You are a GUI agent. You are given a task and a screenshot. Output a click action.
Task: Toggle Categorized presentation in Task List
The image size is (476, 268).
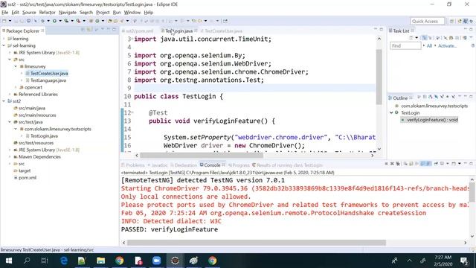[x=424, y=38]
